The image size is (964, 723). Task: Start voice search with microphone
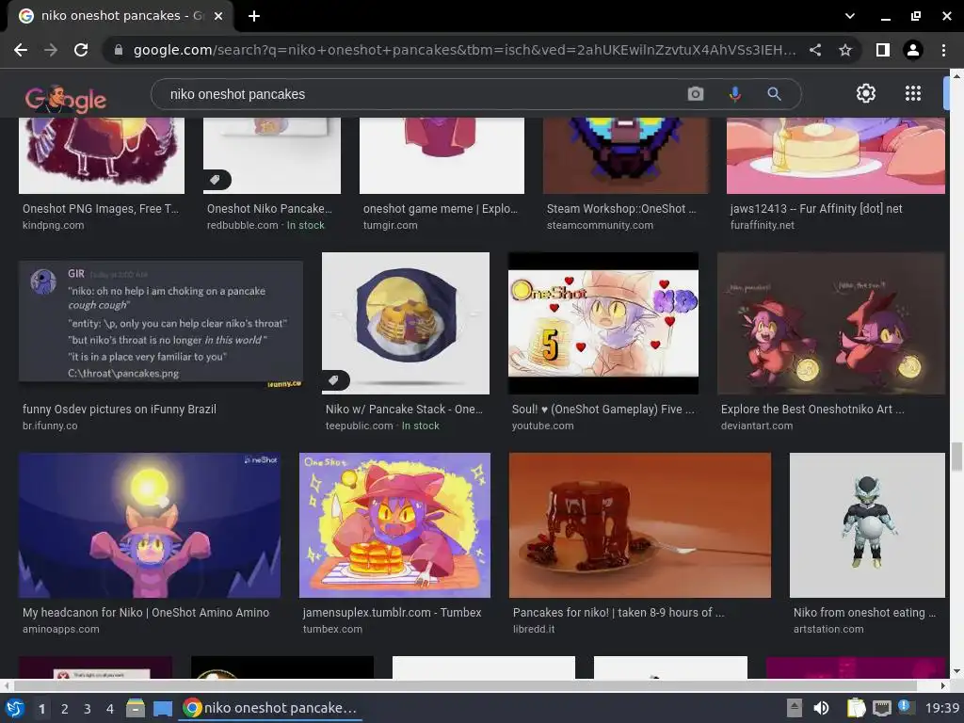pyautogui.click(x=734, y=94)
